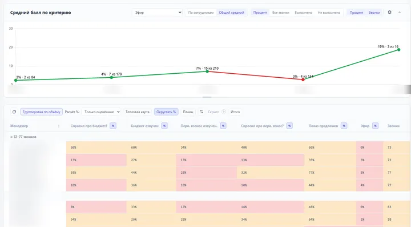Viewport: 411px width, 227px height.
Task: Sort by Звонки column header
Action: [393, 126]
